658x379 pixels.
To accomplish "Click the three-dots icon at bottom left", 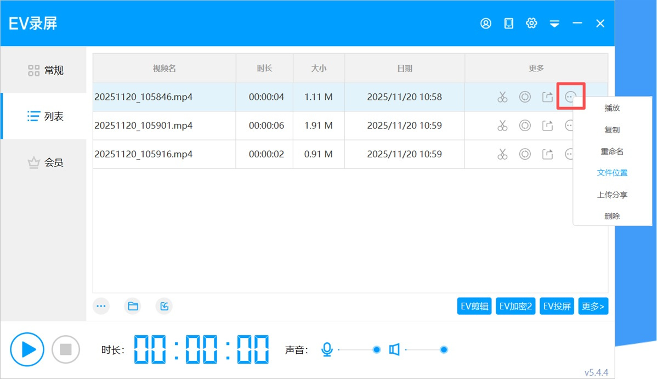I will (101, 306).
